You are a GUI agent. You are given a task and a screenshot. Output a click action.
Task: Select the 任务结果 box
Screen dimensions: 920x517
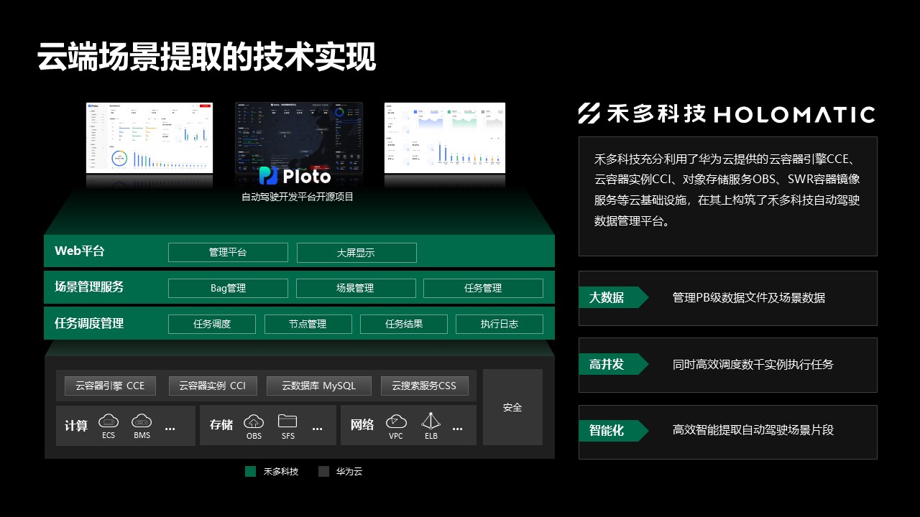tap(404, 324)
